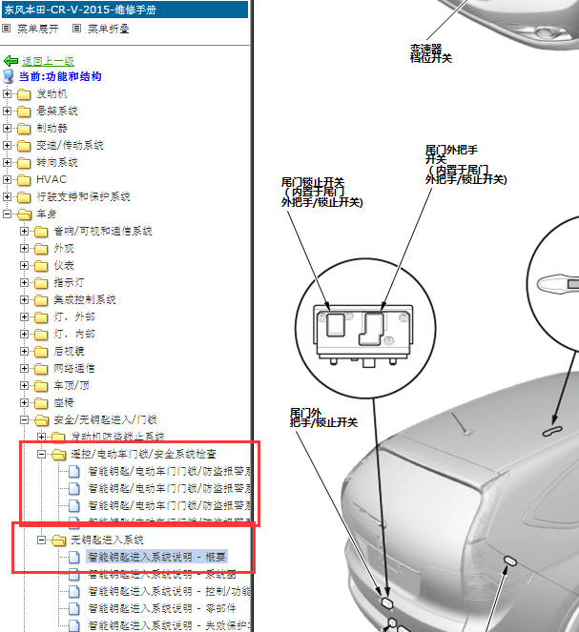Click the 菜单折叠 list icon

(x=76, y=29)
